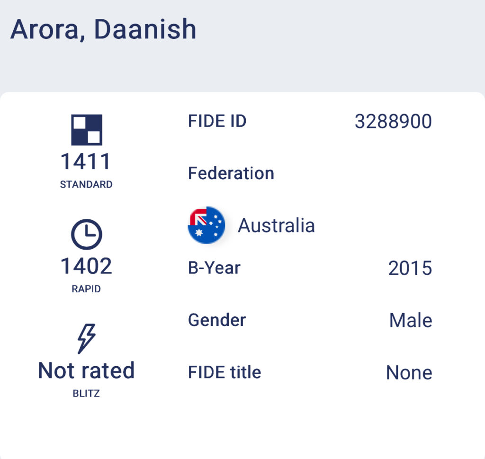Viewport: 485px width, 459px height.
Task: Click the rapid clock icon
Action: coord(86,234)
